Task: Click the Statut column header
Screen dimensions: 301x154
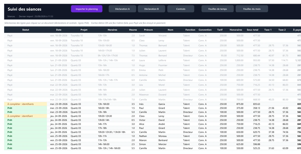Action: pos(26,30)
